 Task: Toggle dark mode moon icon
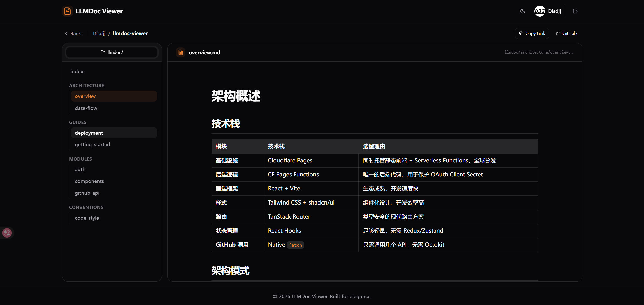pos(523,11)
